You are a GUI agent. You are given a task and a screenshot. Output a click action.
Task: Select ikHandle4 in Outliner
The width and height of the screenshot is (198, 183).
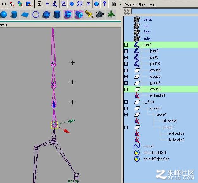tap(158, 95)
